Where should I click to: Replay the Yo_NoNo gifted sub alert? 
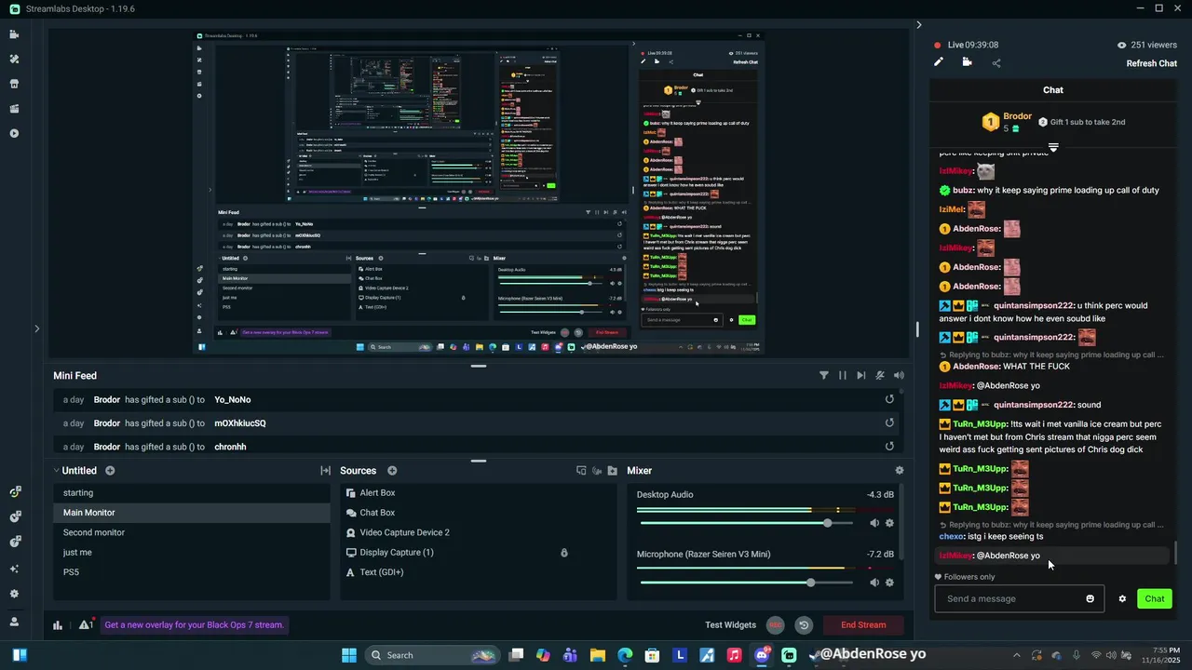(x=889, y=399)
